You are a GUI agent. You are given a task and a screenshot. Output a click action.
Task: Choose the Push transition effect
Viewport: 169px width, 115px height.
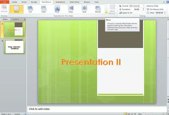[57, 9]
